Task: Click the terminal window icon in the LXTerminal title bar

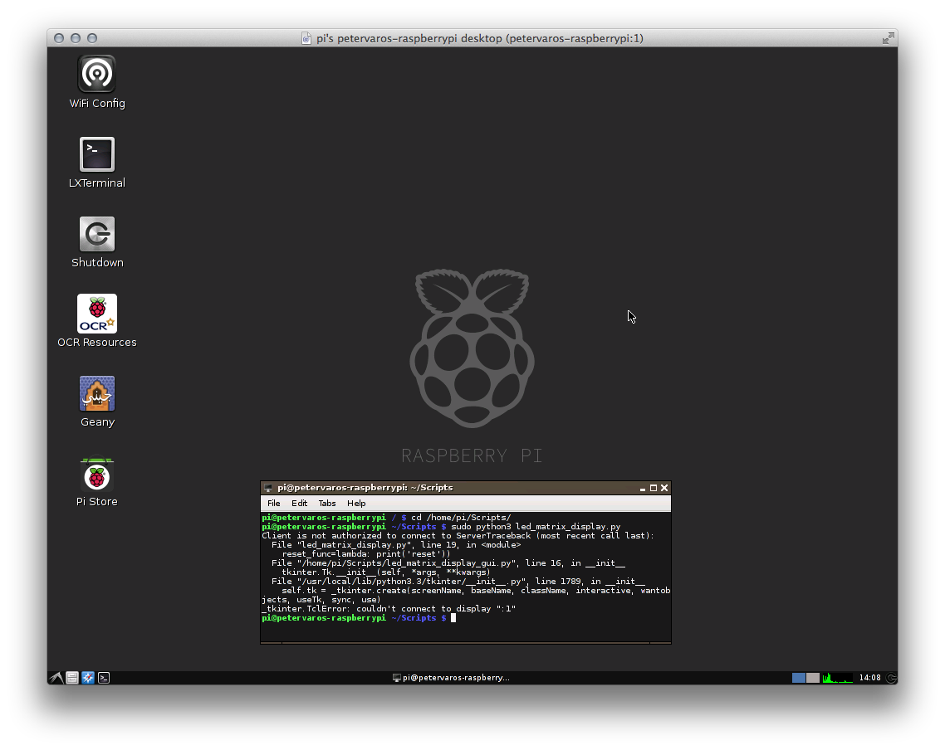Action: [x=268, y=488]
